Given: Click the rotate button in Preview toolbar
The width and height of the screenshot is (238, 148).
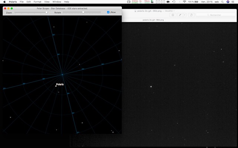Looking at the screenshot, I should 192,15.
